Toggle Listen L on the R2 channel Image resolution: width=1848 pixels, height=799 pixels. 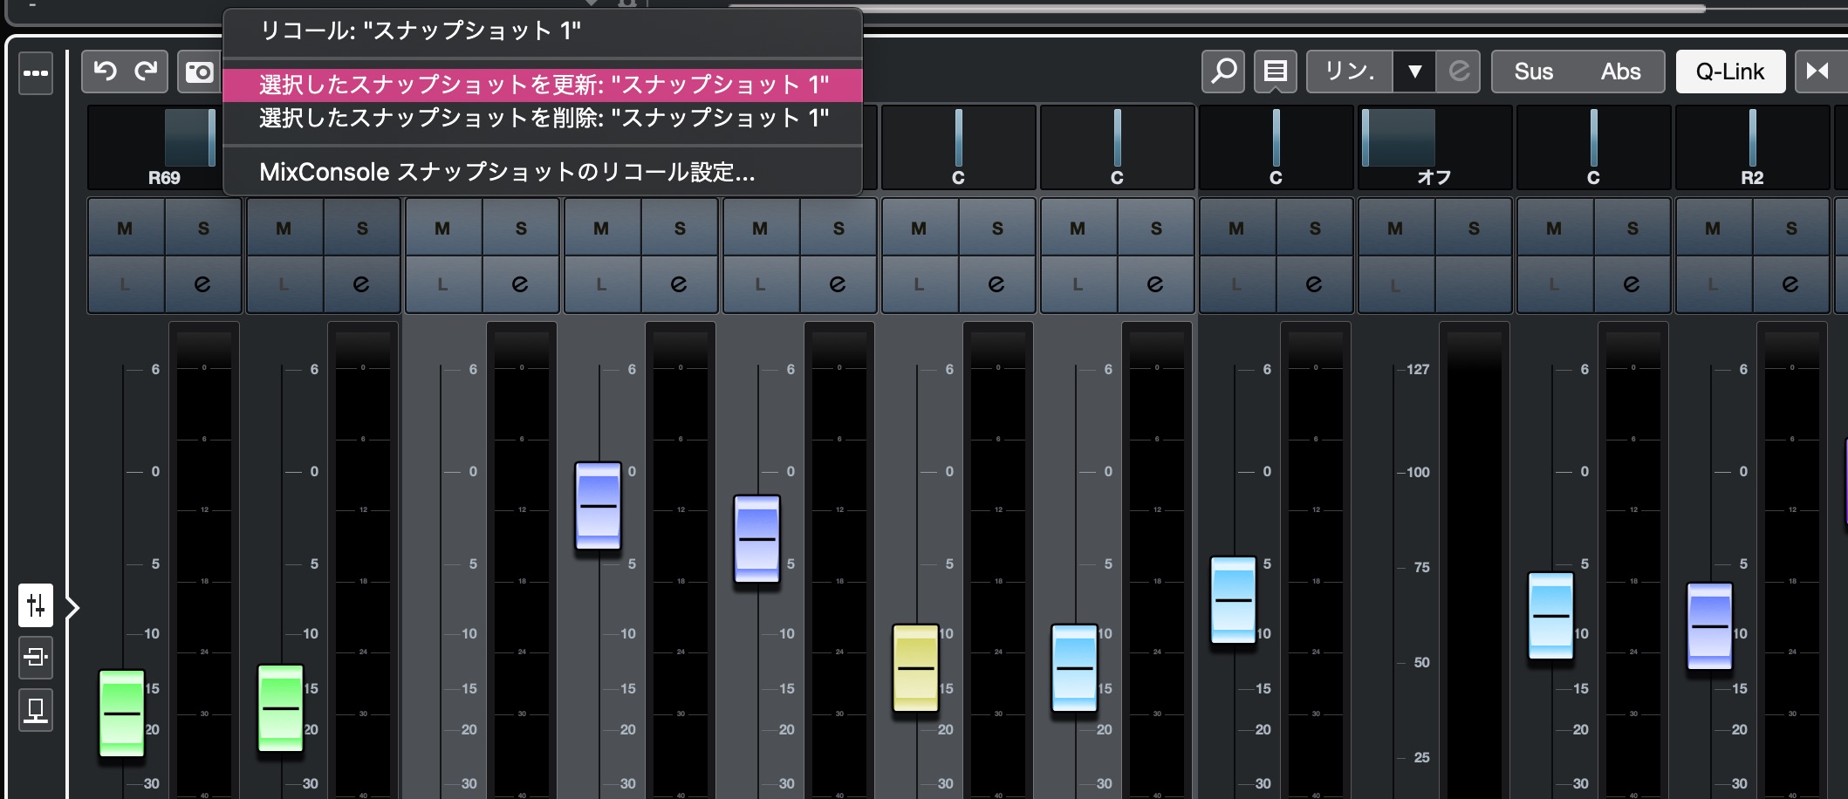[x=1714, y=284]
